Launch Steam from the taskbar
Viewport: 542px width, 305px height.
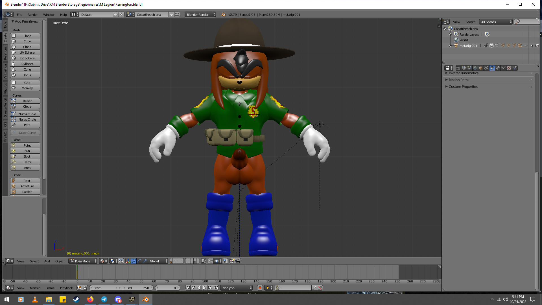coord(76,299)
